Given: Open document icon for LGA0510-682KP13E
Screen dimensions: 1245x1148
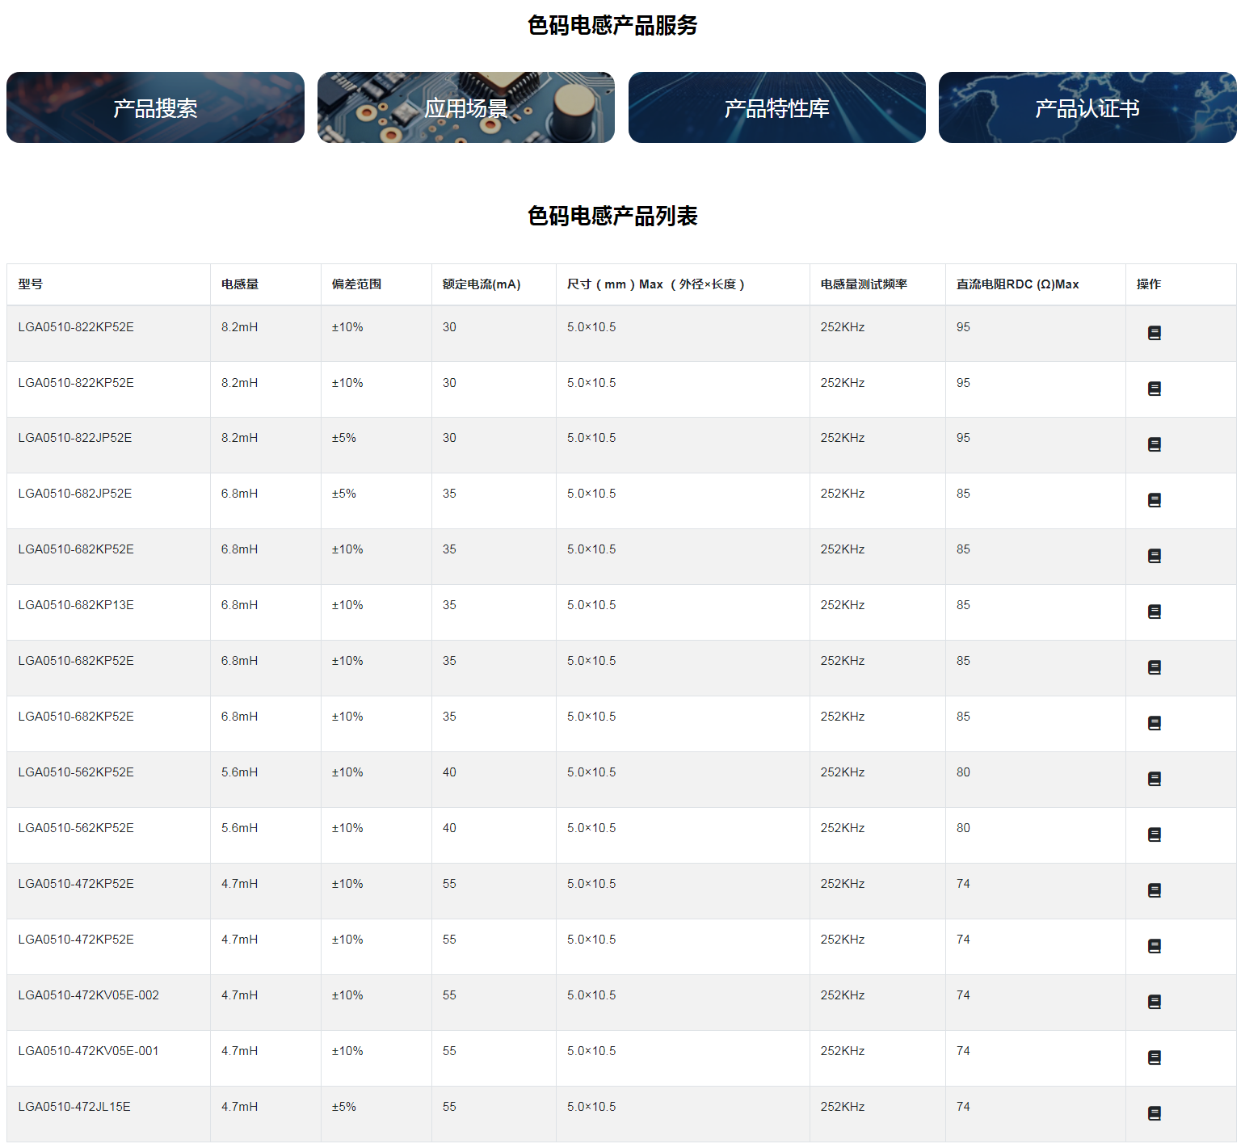Looking at the screenshot, I should [x=1154, y=612].
